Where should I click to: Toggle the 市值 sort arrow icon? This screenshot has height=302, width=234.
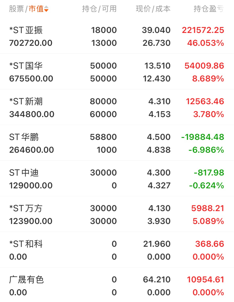tap(46, 9)
